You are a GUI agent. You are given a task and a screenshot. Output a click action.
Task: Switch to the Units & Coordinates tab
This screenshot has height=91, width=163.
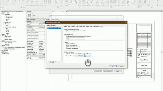[x=94, y=26]
